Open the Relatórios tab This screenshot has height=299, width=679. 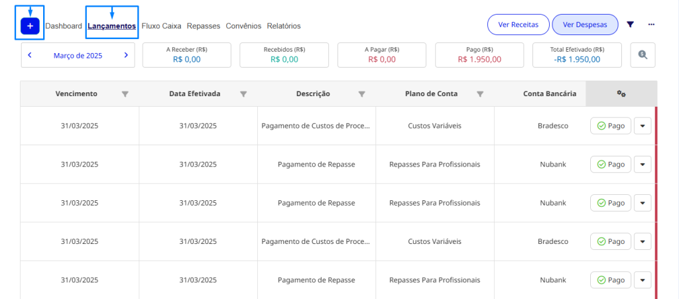click(x=284, y=27)
